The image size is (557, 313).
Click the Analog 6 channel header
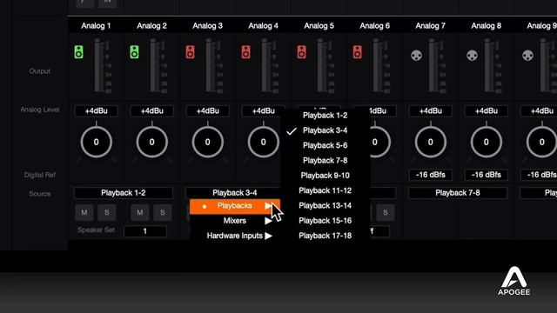pyautogui.click(x=375, y=26)
